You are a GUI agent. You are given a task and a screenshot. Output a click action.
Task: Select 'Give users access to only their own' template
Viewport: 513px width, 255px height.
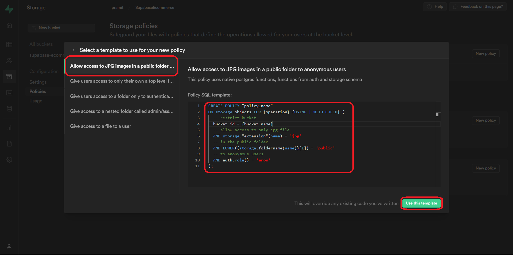point(122,81)
